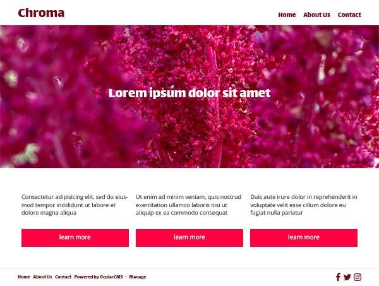Click the Chroma site logo
This screenshot has width=379, height=286.
click(41, 13)
